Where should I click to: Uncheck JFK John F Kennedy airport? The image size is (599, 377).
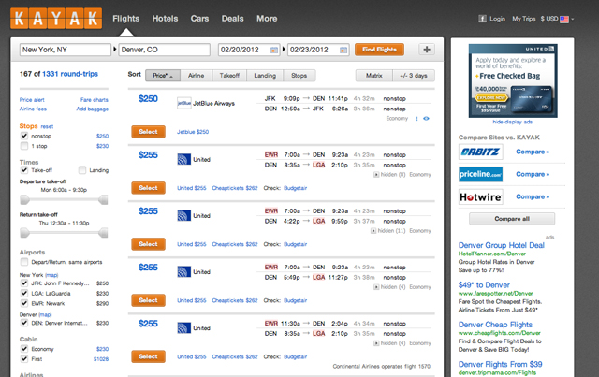coord(24,283)
